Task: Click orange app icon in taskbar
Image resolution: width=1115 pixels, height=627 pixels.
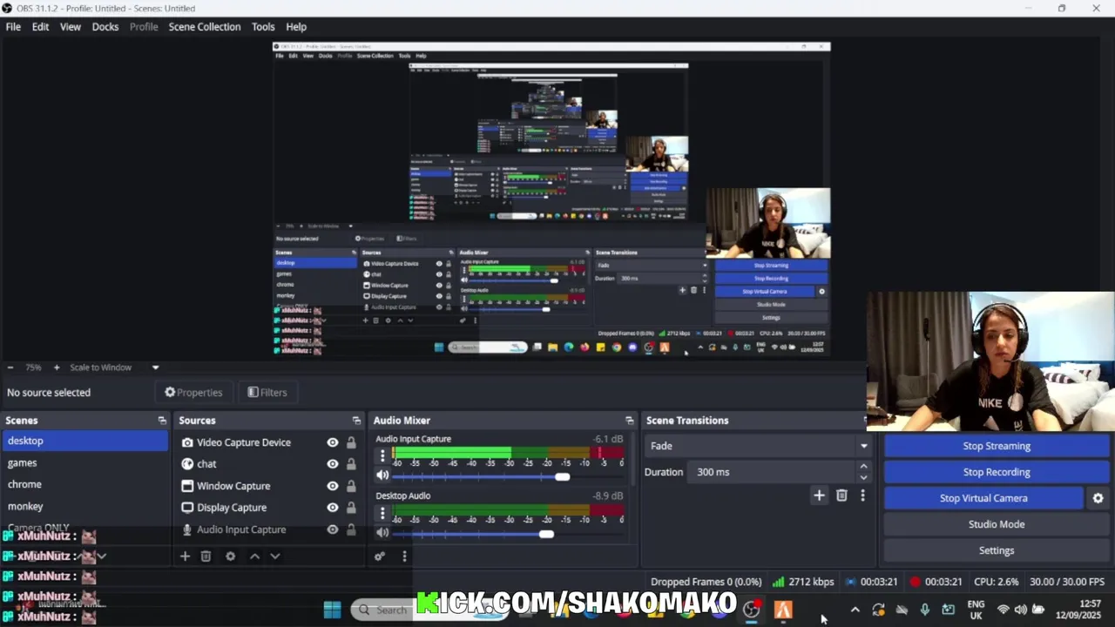Action: pyautogui.click(x=783, y=610)
